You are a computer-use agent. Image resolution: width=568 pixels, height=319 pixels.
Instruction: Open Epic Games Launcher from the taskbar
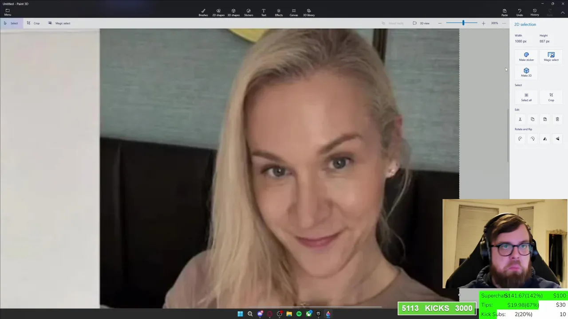[318, 314]
